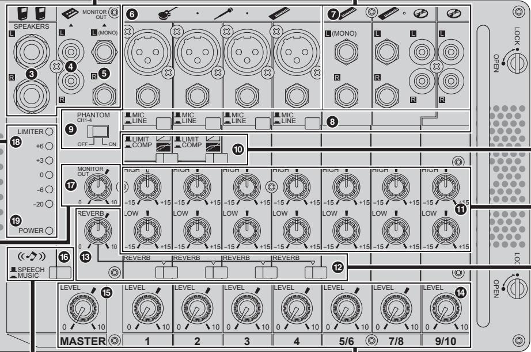Viewport: 531px width, 352px height.
Task: Click the POWER indicator LED
Action: (50, 231)
